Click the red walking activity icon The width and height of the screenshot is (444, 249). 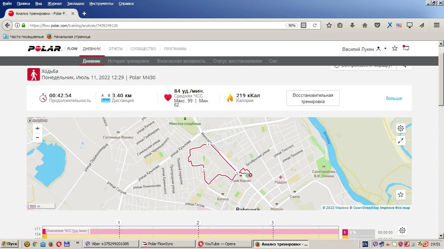(34, 74)
